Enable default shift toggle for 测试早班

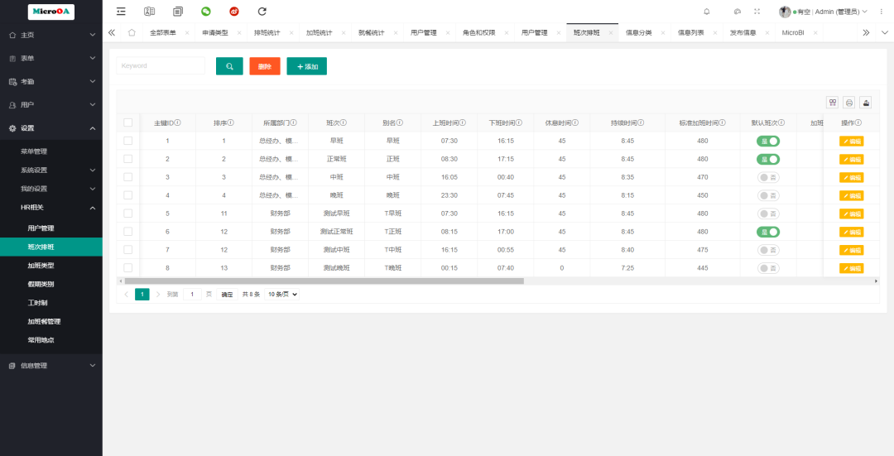[x=768, y=214]
